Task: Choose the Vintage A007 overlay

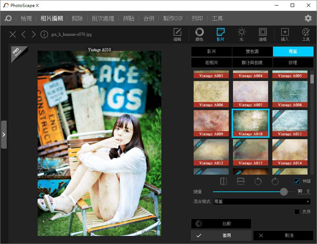Action: 250,94
